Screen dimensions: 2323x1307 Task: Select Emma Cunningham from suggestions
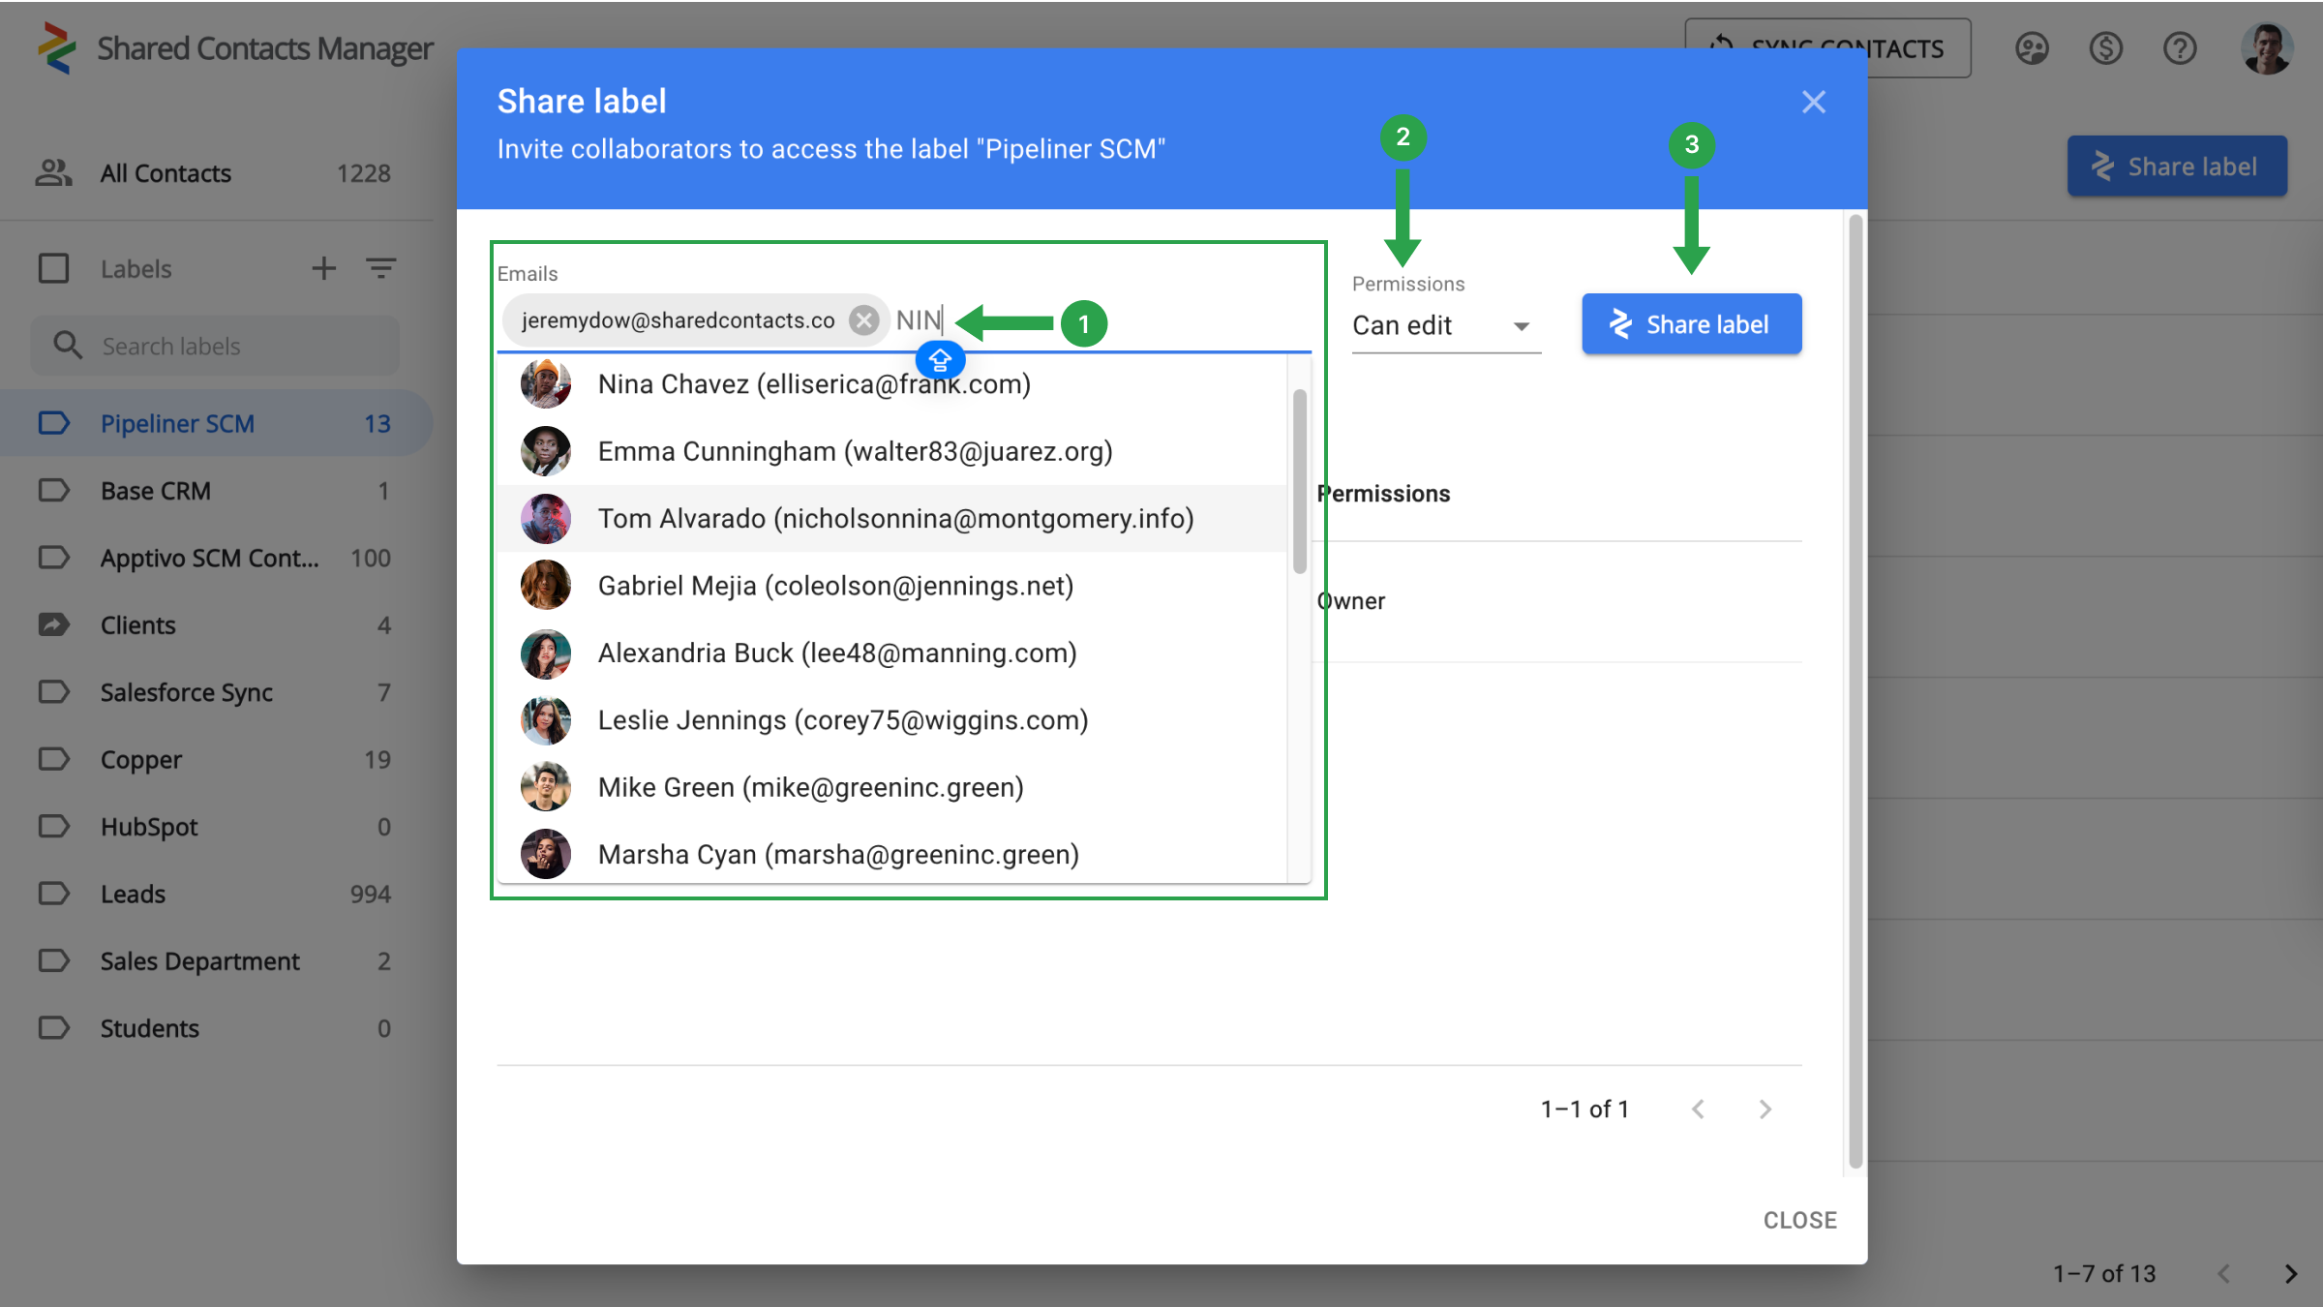point(891,451)
